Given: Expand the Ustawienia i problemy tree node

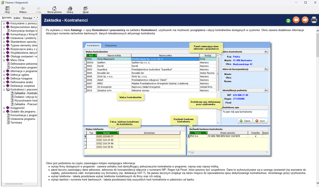Looking at the screenshot, I should click(x=4, y=38).
